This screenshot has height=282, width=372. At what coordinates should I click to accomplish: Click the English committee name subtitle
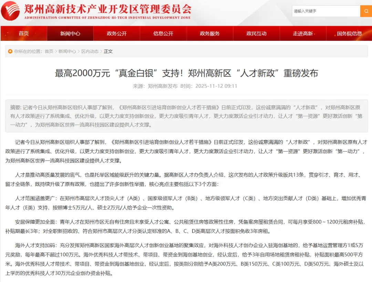coord(107,18)
